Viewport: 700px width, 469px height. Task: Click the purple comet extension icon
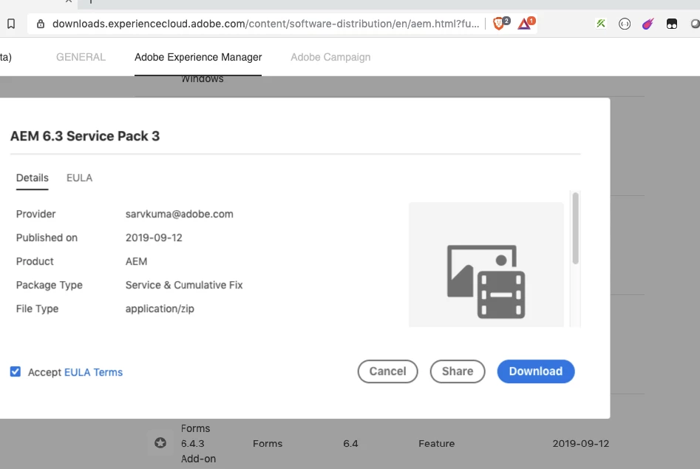(x=648, y=24)
